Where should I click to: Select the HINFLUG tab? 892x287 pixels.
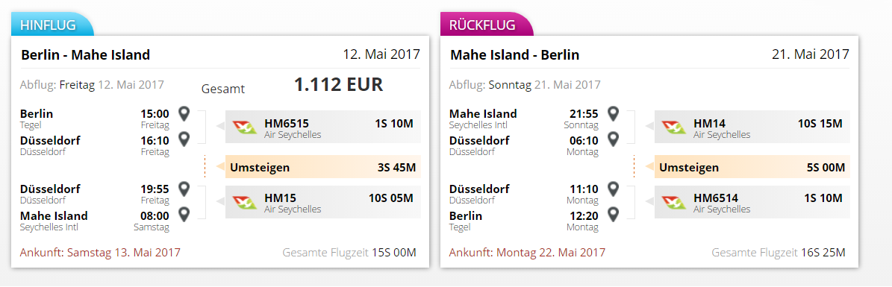[52, 25]
